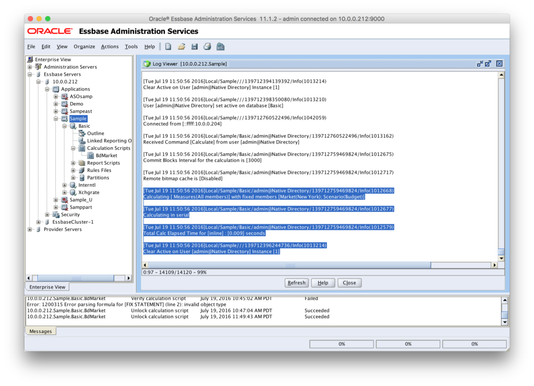534x386 pixels.
Task: Select the Enterprise View tab
Action: point(47,287)
